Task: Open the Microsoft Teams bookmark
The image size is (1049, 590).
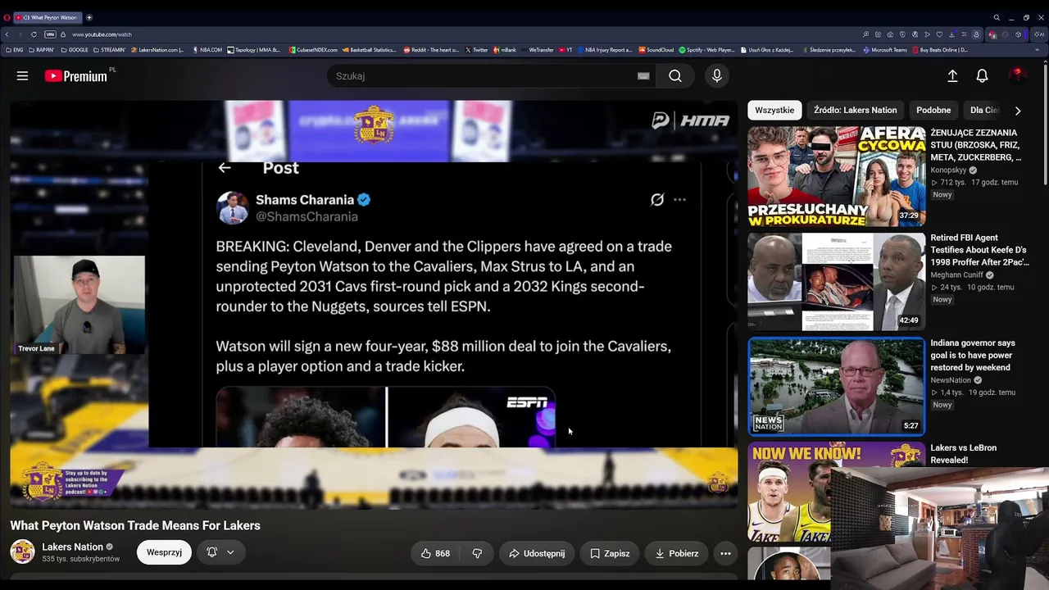Action: pyautogui.click(x=885, y=50)
